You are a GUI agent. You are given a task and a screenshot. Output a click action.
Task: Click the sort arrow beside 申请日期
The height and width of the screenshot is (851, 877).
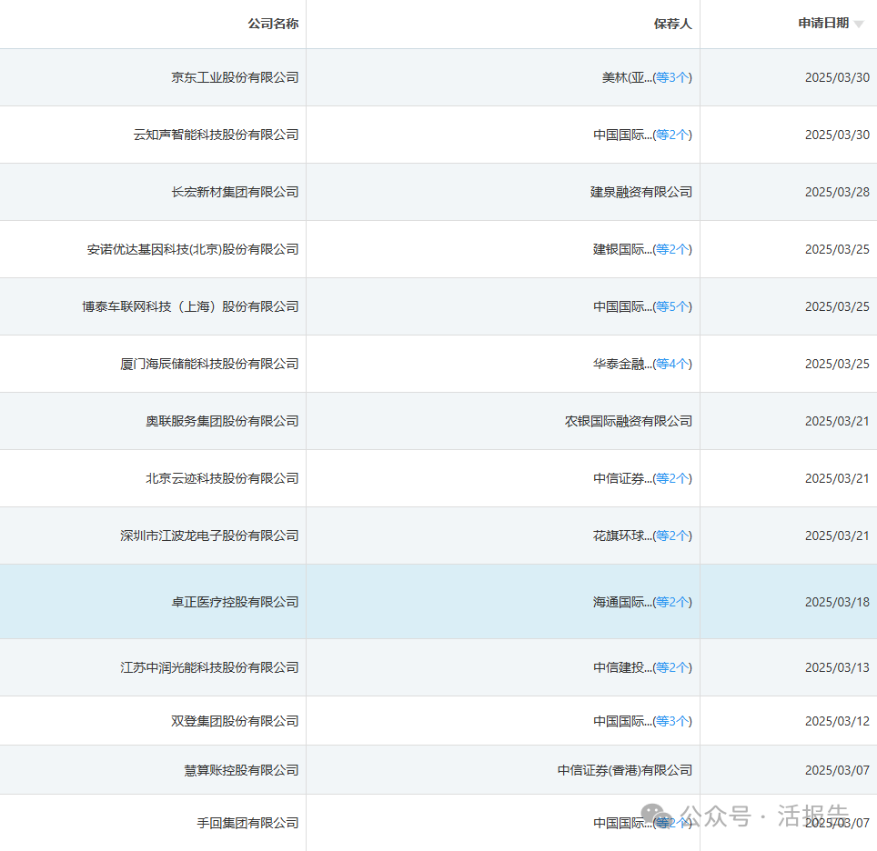859,25
